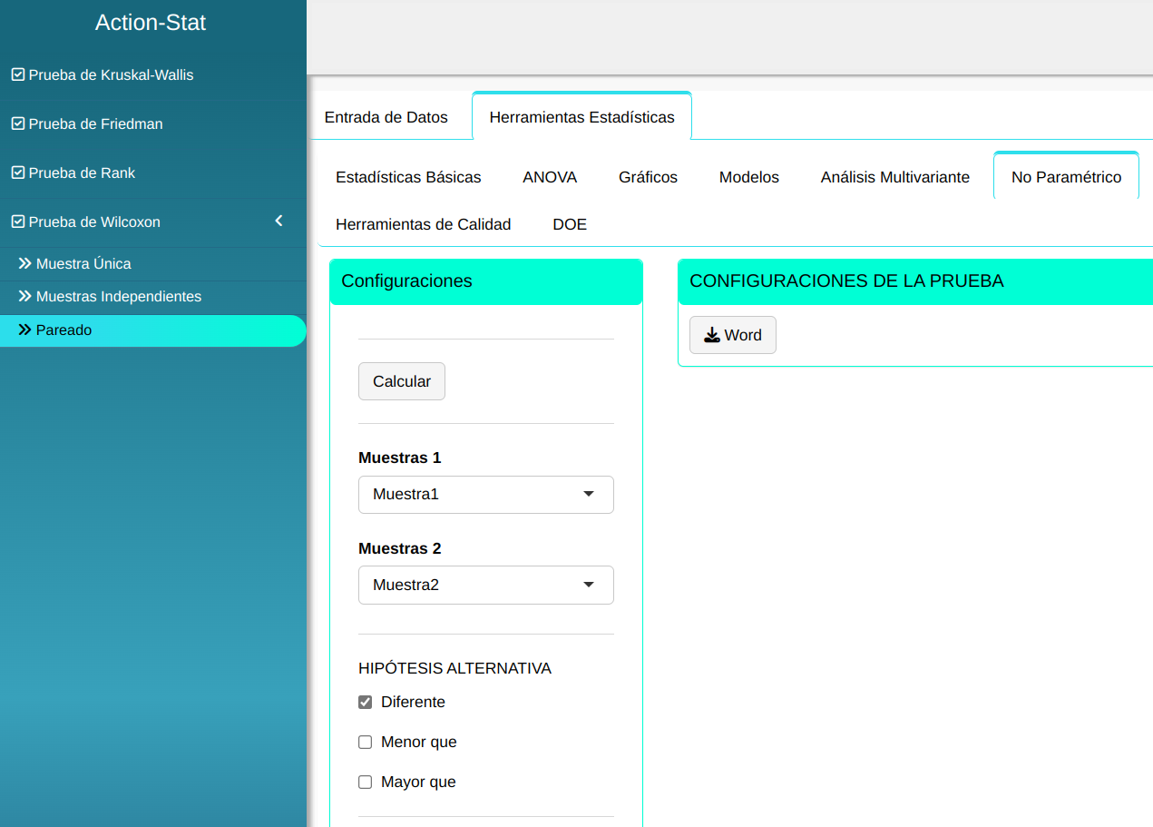Click the double-arrow icon beside Muestras Independientes
The width and height of the screenshot is (1153, 827).
tap(25, 297)
